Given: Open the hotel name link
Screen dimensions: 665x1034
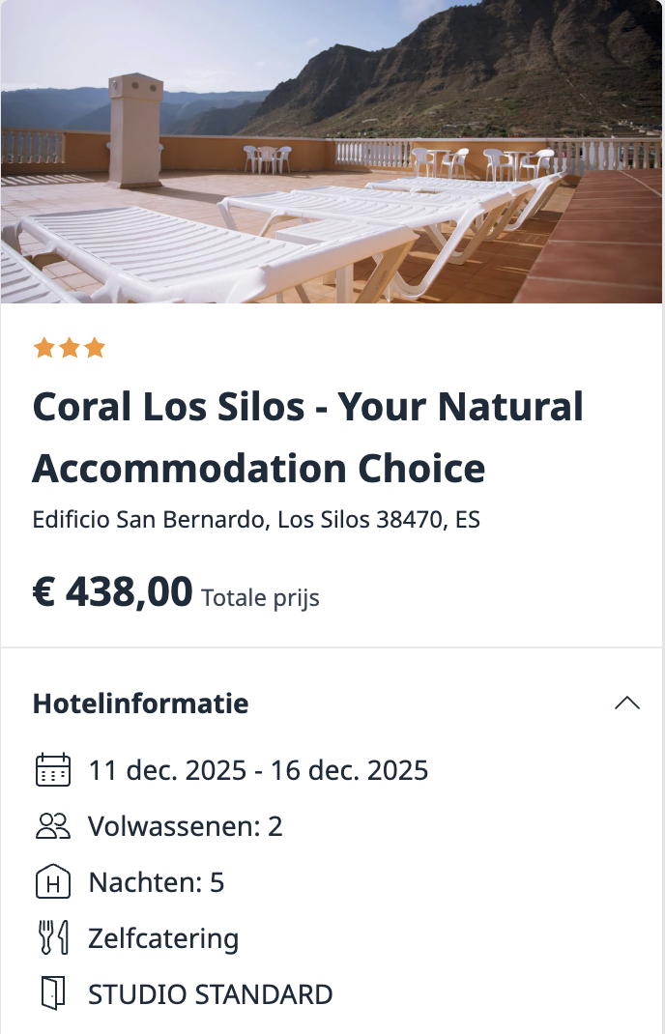Looking at the screenshot, I should coord(307,437).
